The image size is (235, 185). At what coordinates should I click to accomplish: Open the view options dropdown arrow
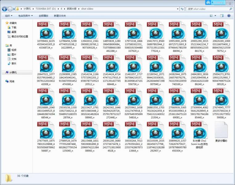coord(215,15)
